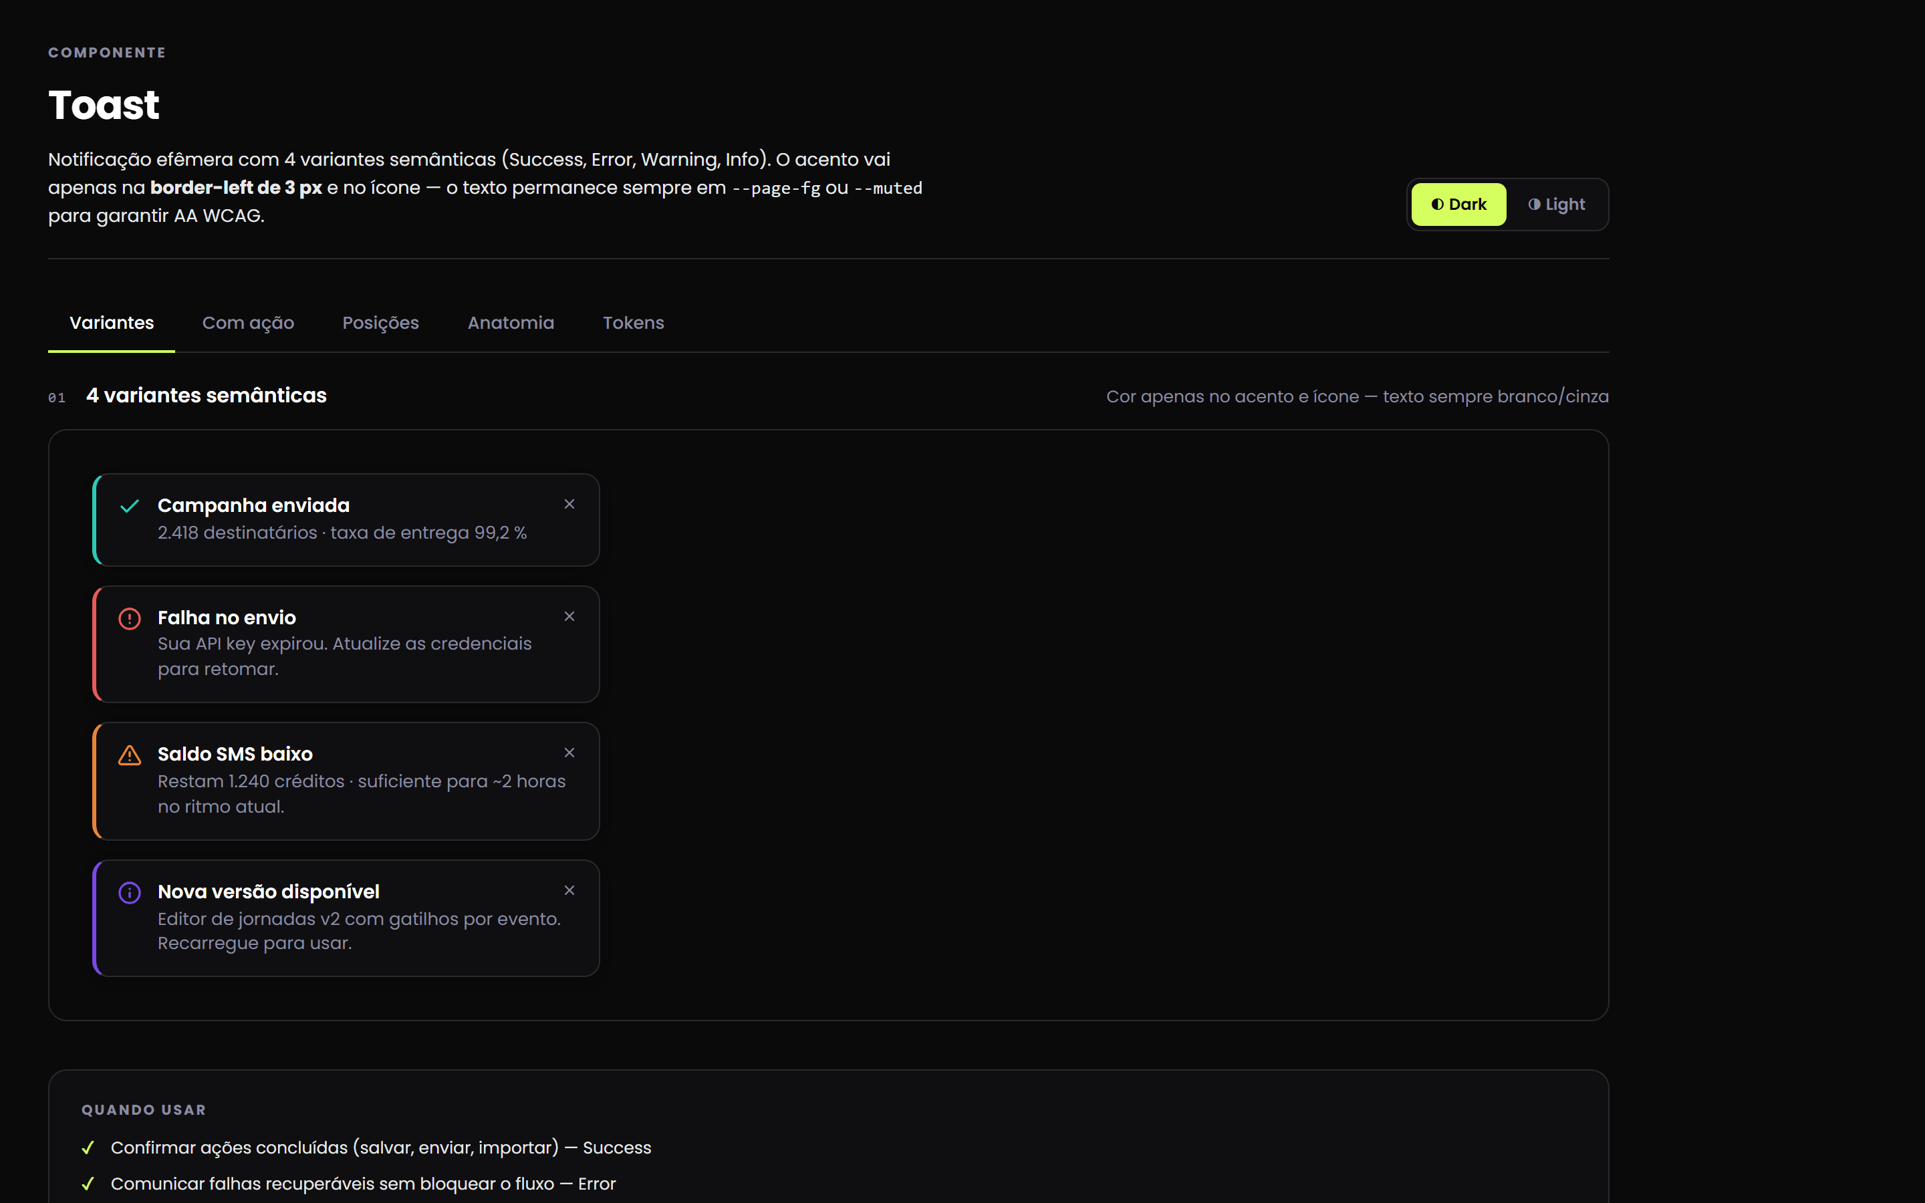Click the 2.418 destinatários description text
This screenshot has height=1203, width=1925.
point(342,532)
